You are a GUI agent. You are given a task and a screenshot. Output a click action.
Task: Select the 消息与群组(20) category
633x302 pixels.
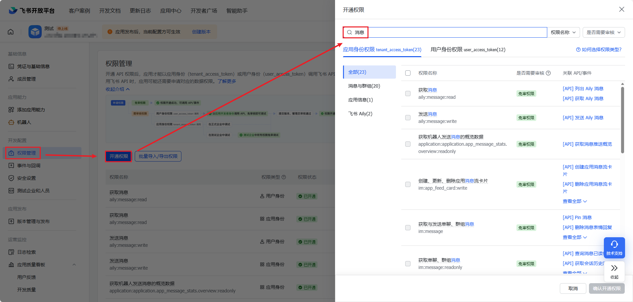[x=364, y=86]
